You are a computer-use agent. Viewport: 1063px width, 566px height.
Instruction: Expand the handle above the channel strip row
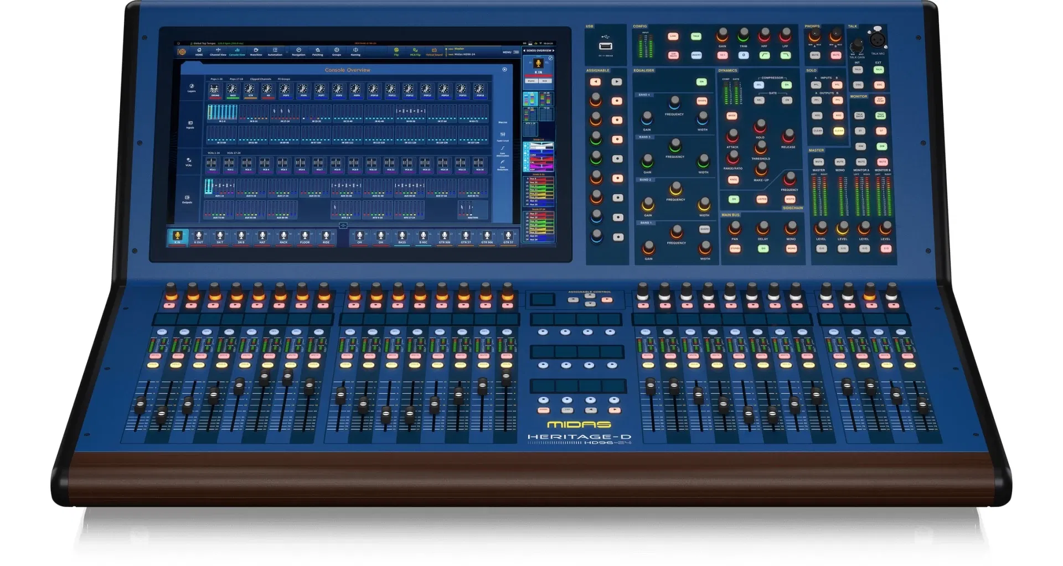[343, 226]
